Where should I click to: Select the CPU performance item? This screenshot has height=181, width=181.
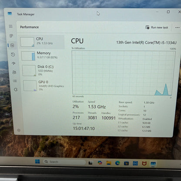pyautogui.click(x=42, y=42)
